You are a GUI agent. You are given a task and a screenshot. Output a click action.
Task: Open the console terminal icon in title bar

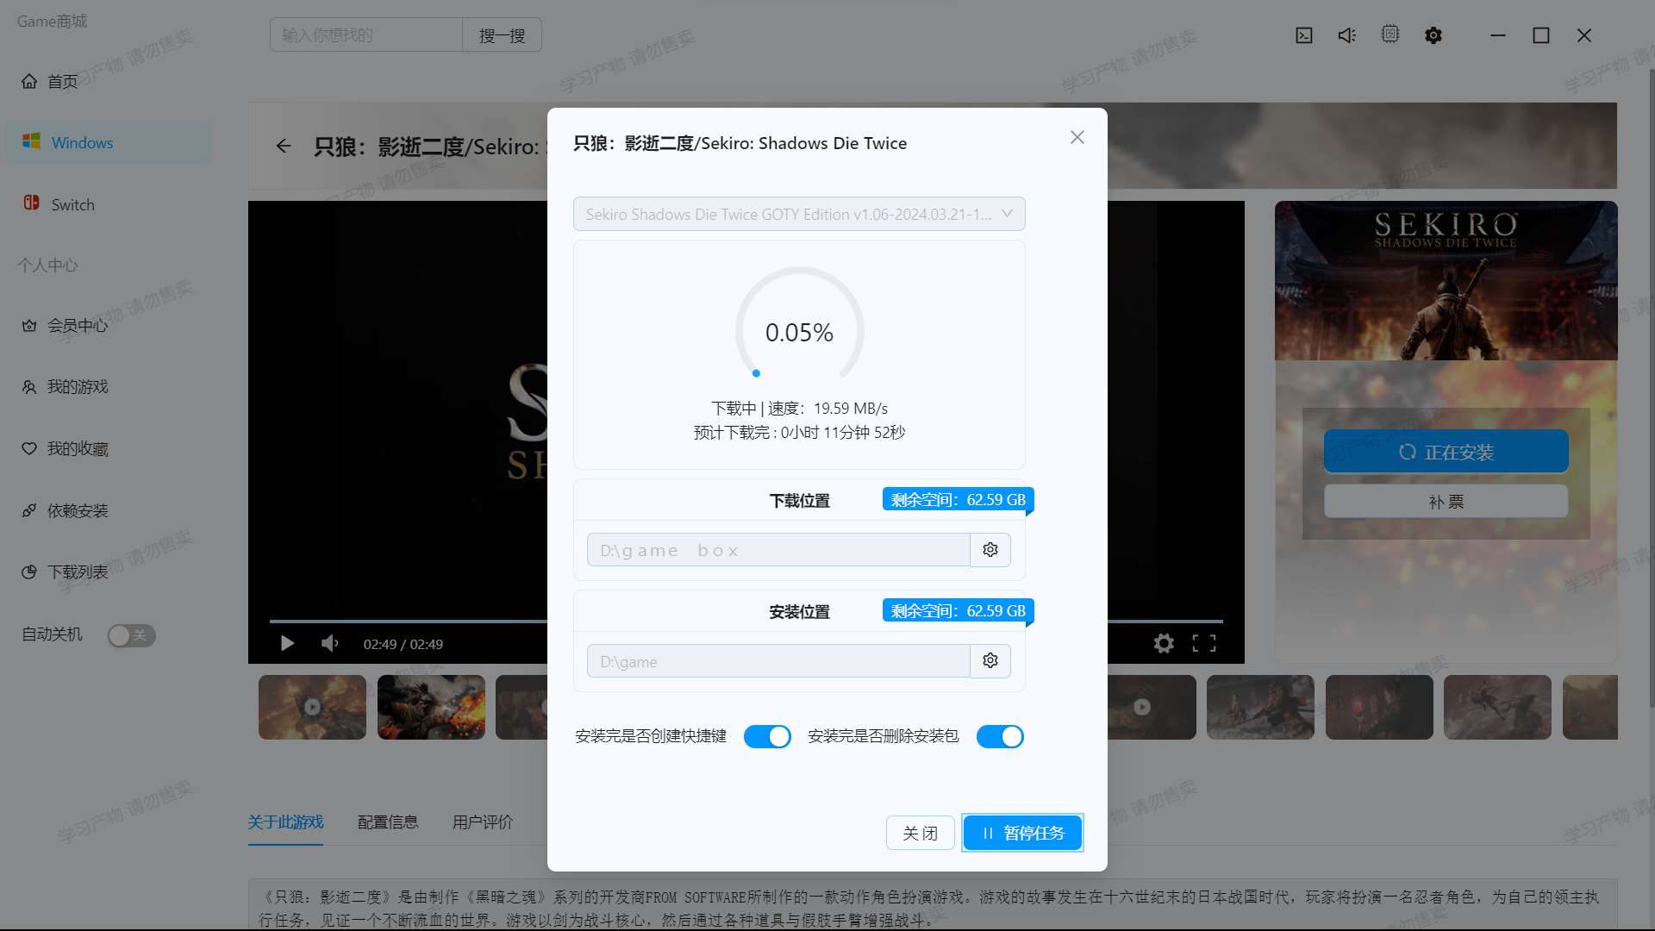[x=1304, y=35]
